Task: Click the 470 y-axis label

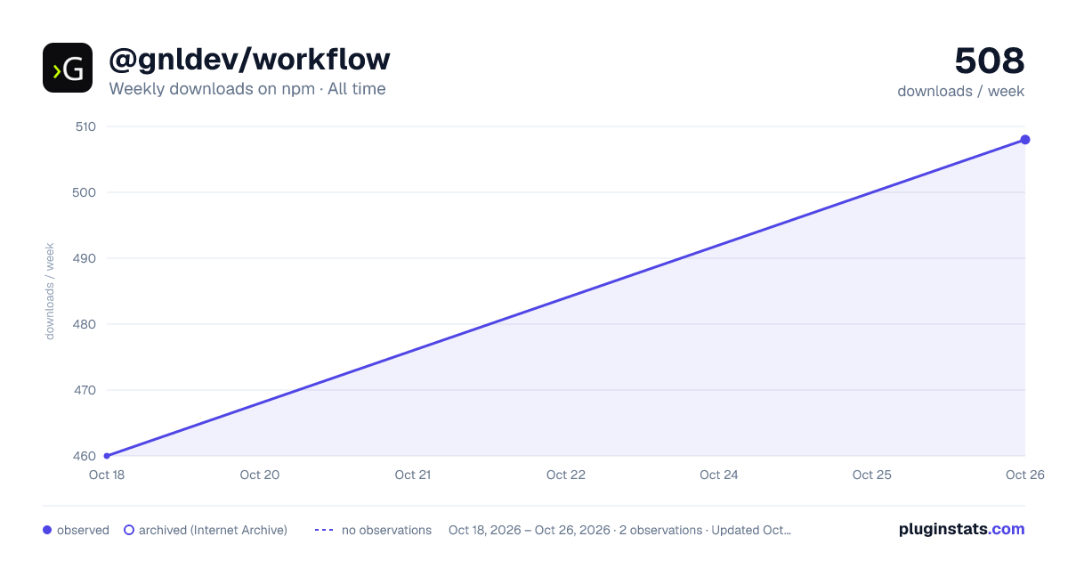Action: pos(85,390)
